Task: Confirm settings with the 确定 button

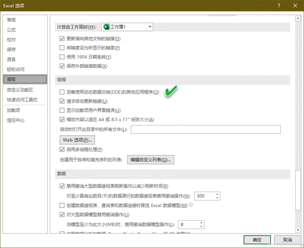Action: (257, 240)
